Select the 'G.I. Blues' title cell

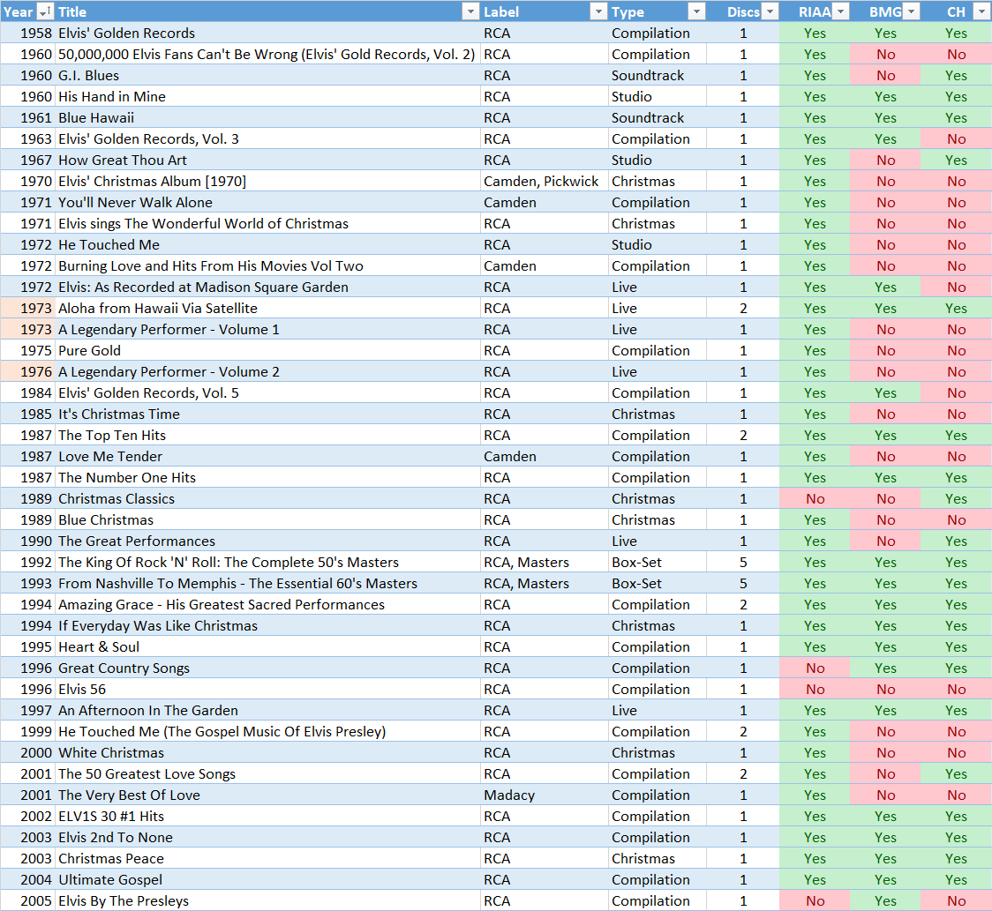point(267,75)
